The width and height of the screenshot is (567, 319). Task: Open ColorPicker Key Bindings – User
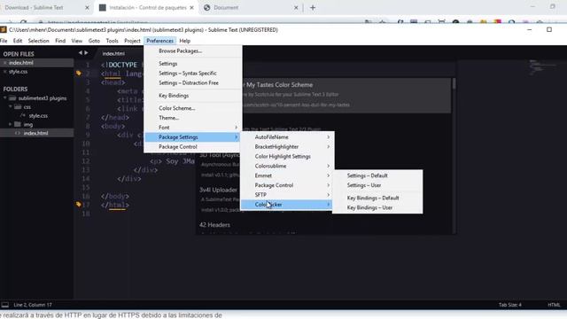377,207
